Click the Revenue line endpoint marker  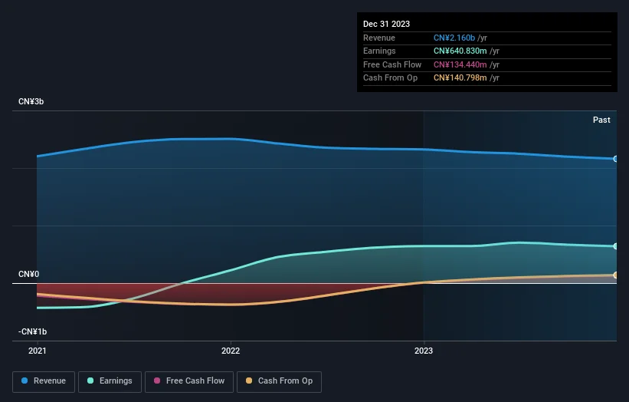pos(615,159)
